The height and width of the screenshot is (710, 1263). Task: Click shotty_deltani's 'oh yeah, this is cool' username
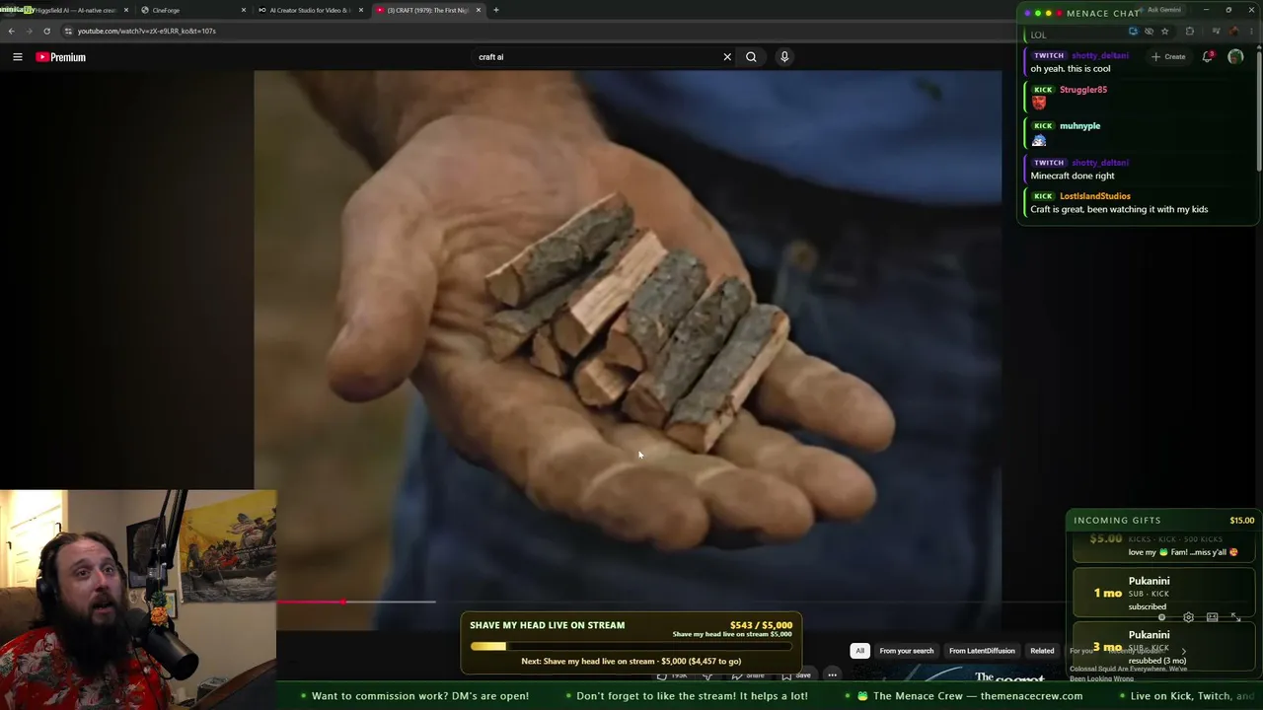pyautogui.click(x=1099, y=56)
